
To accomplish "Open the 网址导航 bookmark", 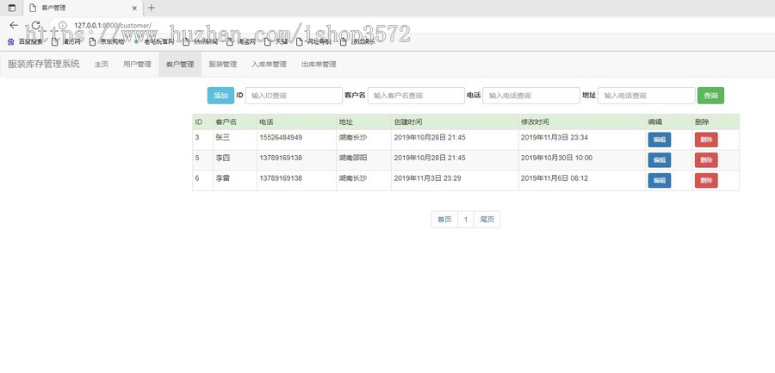I will tap(313, 42).
